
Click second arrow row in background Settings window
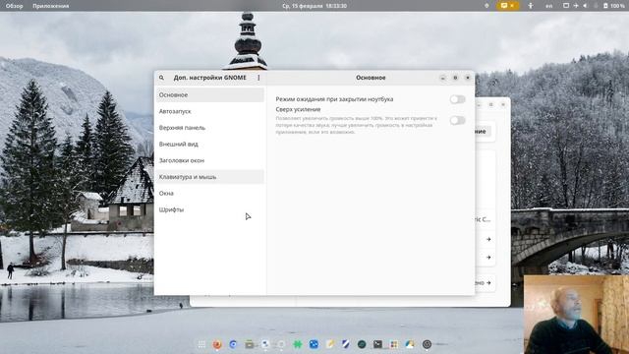point(488,258)
